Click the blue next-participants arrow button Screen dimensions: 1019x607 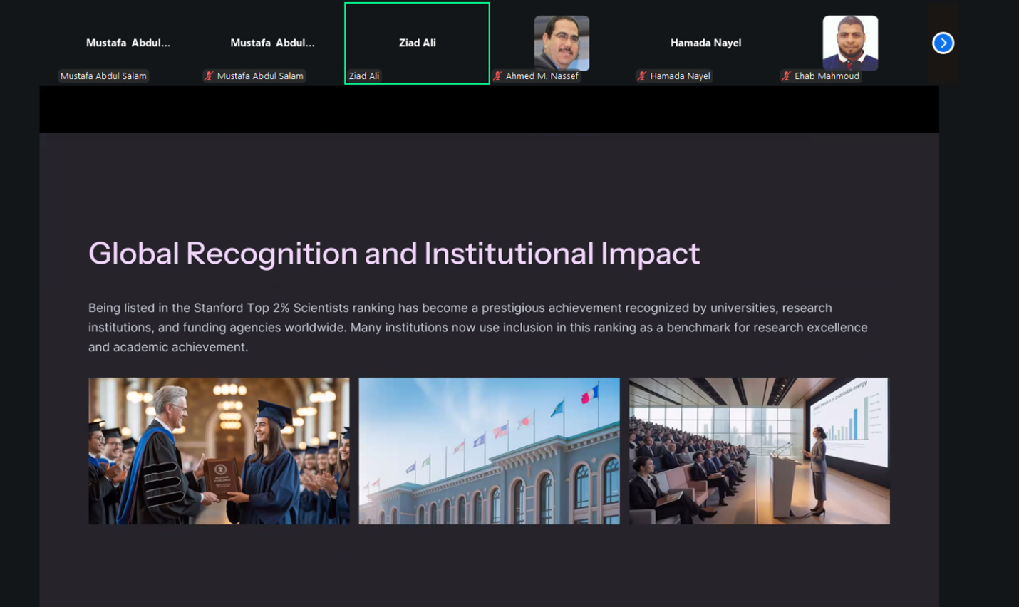943,43
